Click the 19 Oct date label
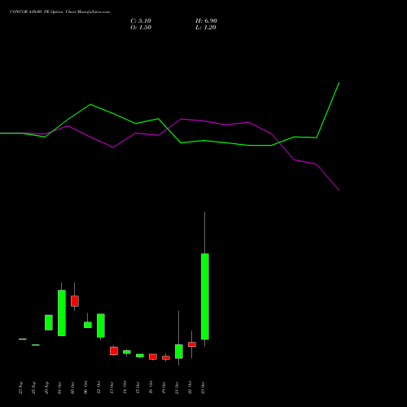 [x=164, y=387]
